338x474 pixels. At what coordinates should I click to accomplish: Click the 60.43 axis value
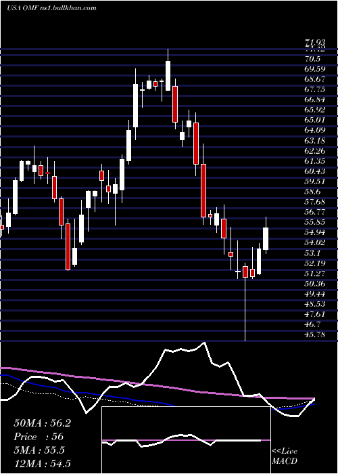[315, 171]
